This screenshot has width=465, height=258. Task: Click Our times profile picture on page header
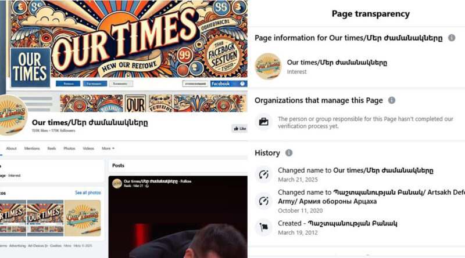point(12,115)
